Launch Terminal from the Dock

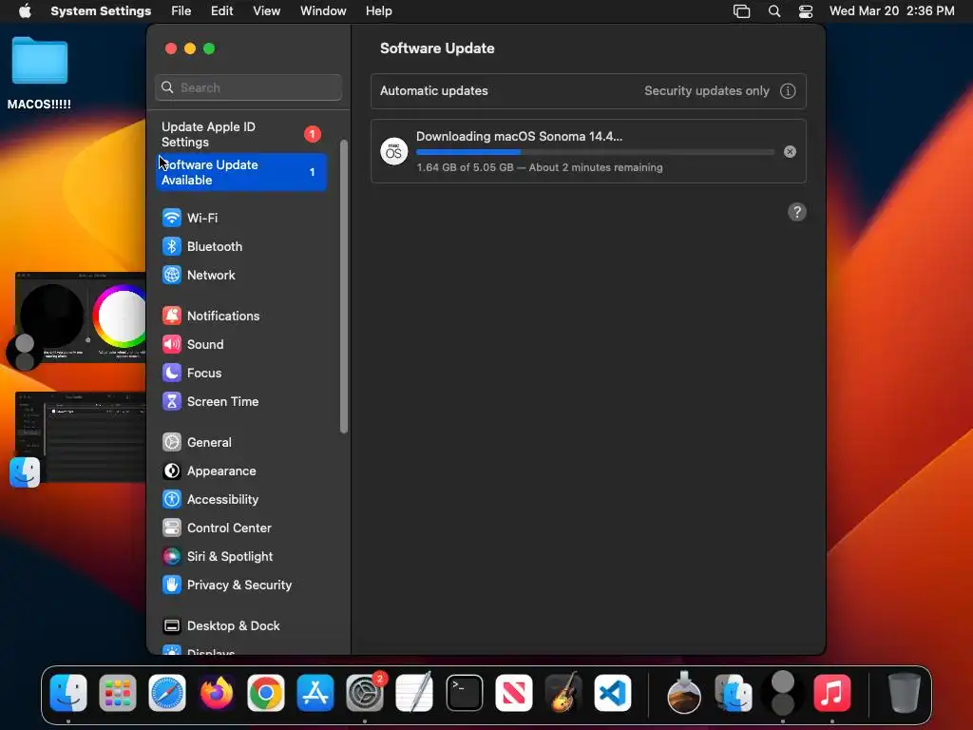click(x=464, y=693)
